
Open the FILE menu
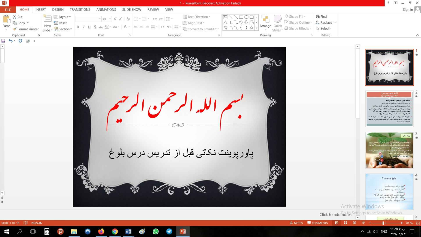tap(8, 10)
